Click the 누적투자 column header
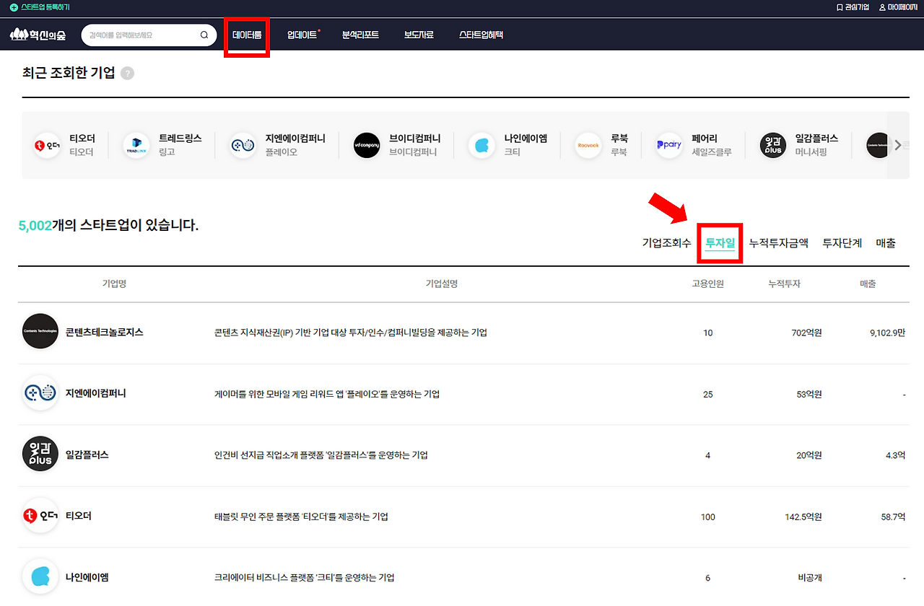Screen dimensions: 924x606 click(x=784, y=284)
